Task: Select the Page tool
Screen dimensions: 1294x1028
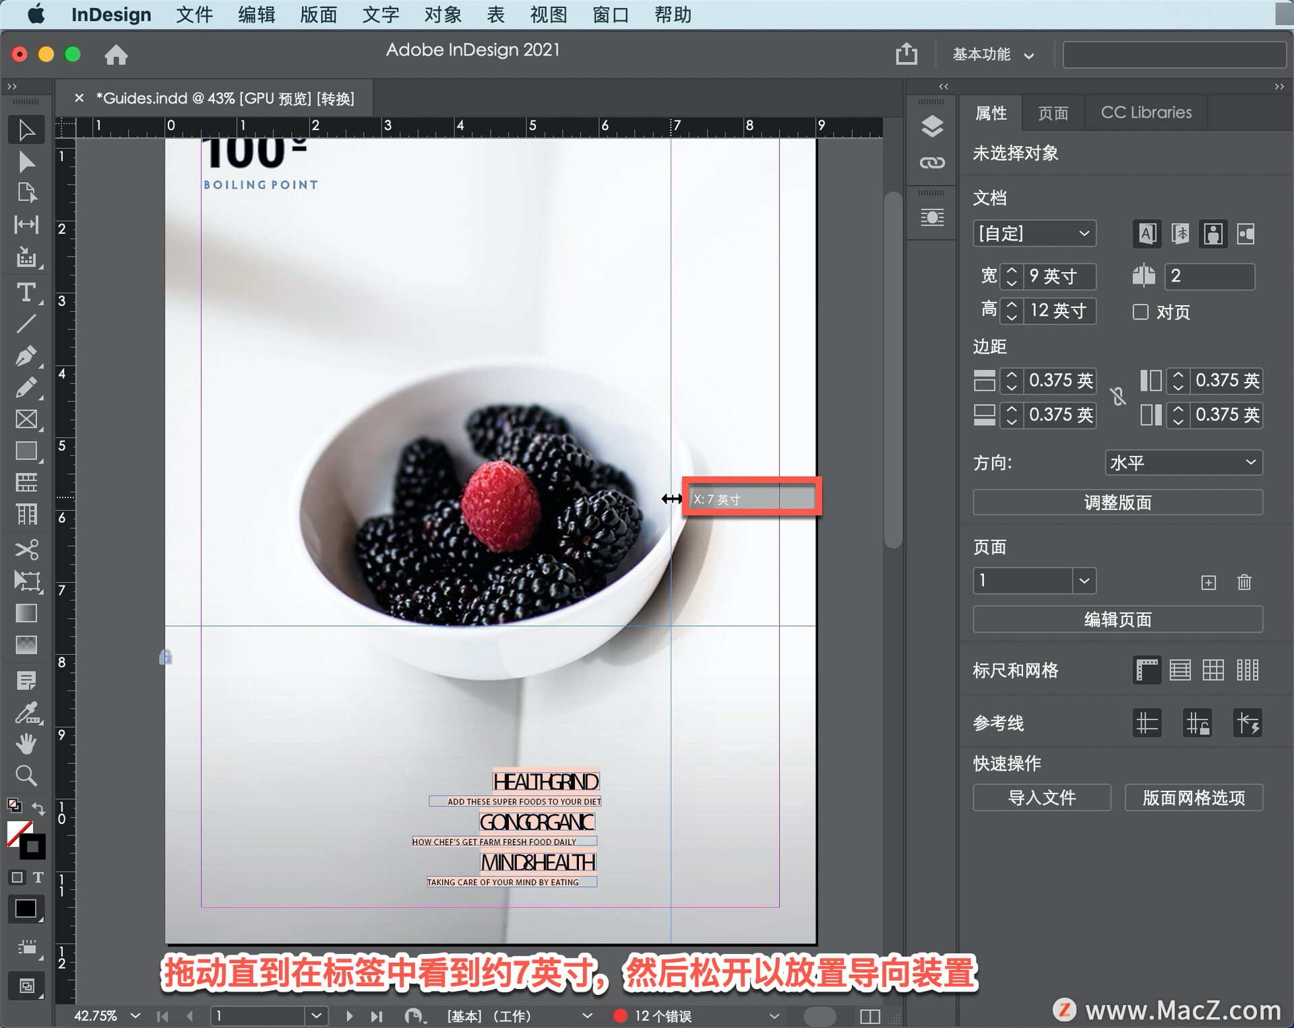Action: point(26,193)
